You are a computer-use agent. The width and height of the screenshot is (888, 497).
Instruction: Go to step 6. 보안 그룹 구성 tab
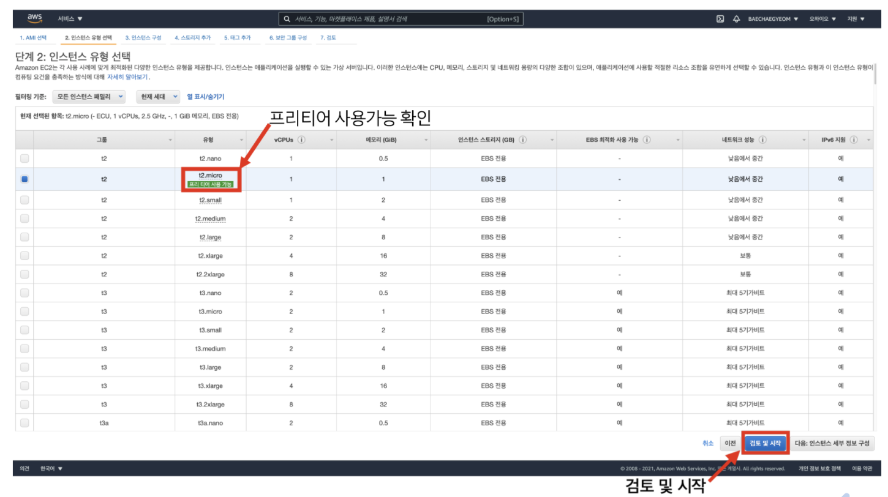pos(288,38)
